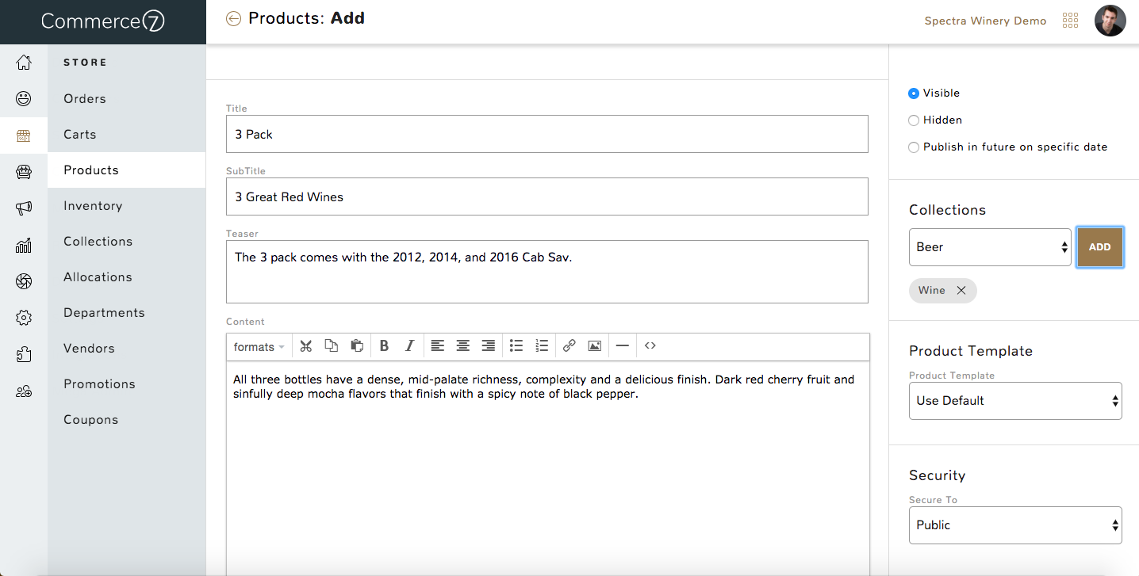
Task: Select the Visible radio button
Action: click(914, 93)
